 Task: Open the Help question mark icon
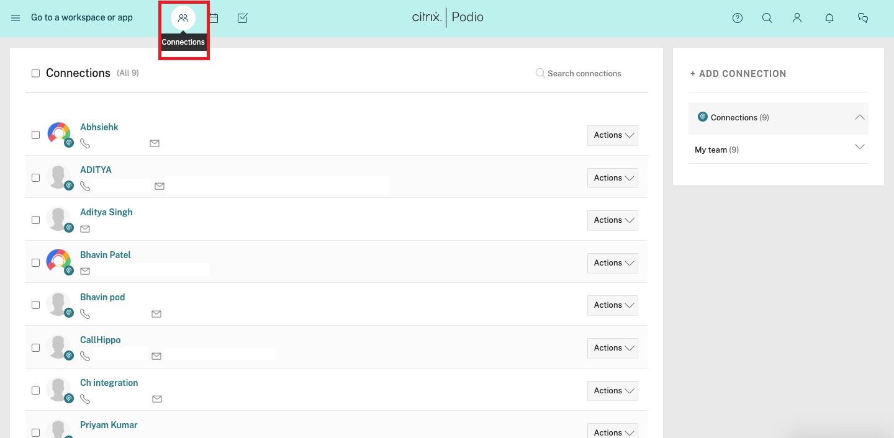click(x=738, y=18)
